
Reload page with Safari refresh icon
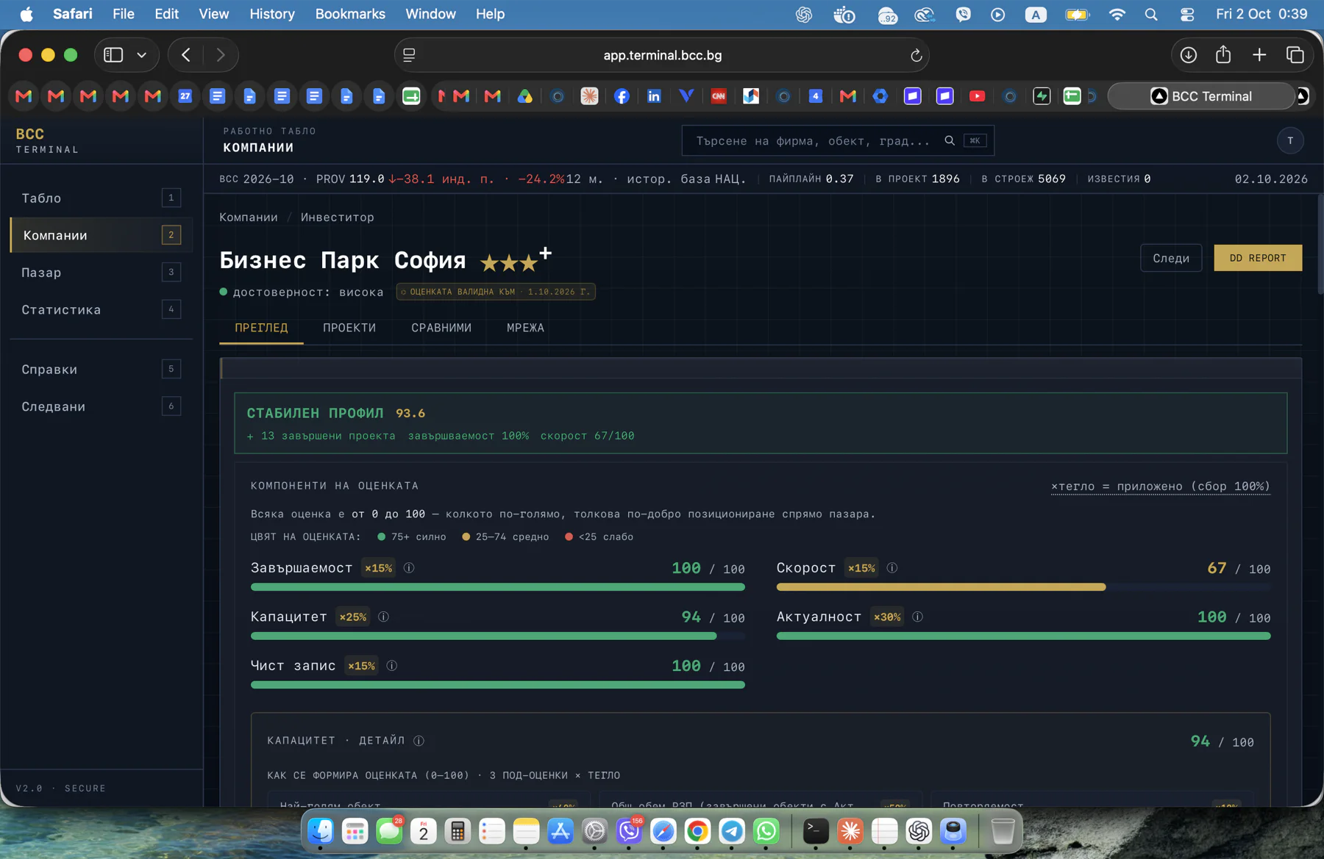[x=916, y=55]
